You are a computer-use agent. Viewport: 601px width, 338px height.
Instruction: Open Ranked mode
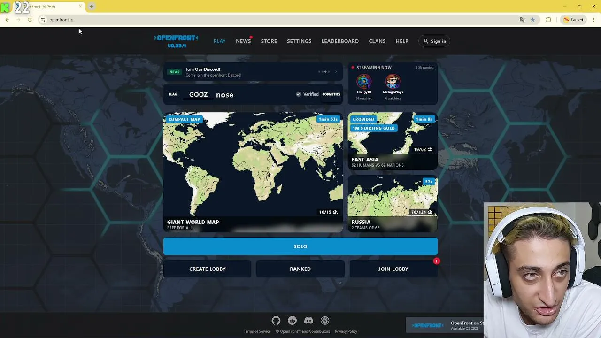click(300, 269)
